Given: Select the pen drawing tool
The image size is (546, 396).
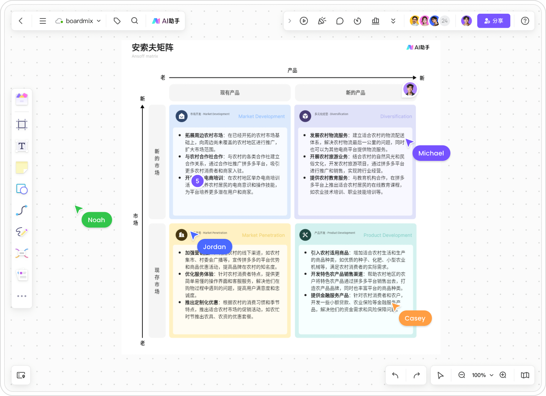Looking at the screenshot, I should (22, 232).
